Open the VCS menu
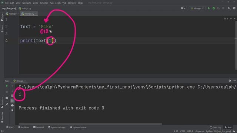The height and width of the screenshot is (133, 237). [64, 3]
